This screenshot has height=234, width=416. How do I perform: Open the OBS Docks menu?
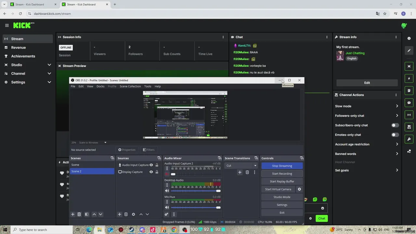100,86
